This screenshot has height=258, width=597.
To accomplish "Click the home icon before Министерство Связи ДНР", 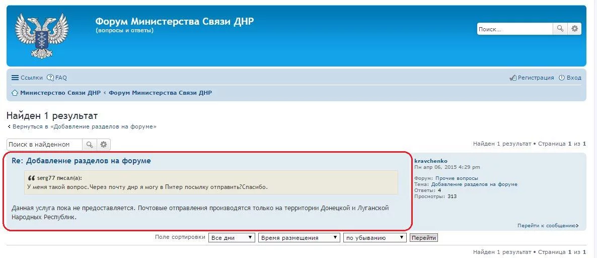I will [15, 93].
